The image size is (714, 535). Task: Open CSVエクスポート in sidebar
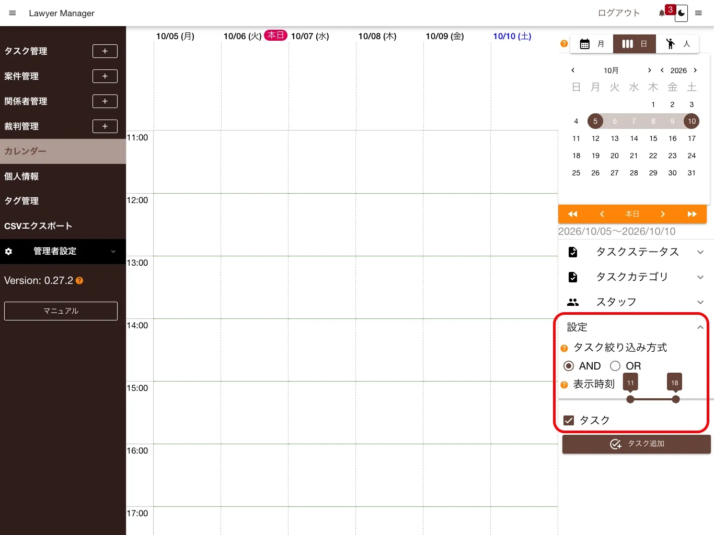[63, 226]
